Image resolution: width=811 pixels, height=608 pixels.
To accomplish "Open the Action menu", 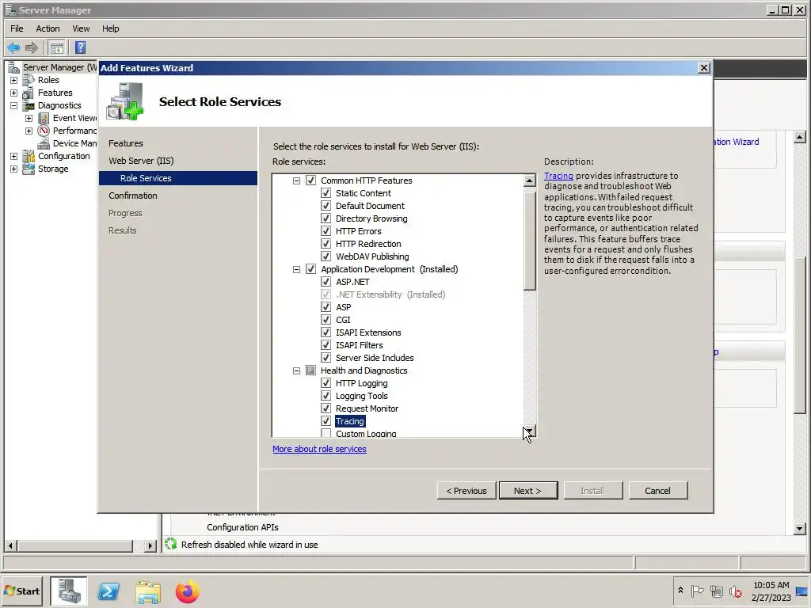I will tap(48, 28).
